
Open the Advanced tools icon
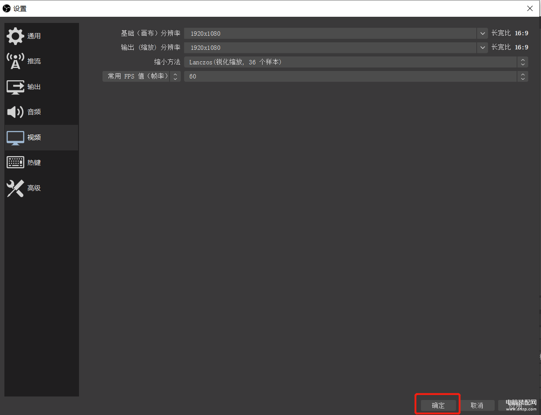click(15, 188)
